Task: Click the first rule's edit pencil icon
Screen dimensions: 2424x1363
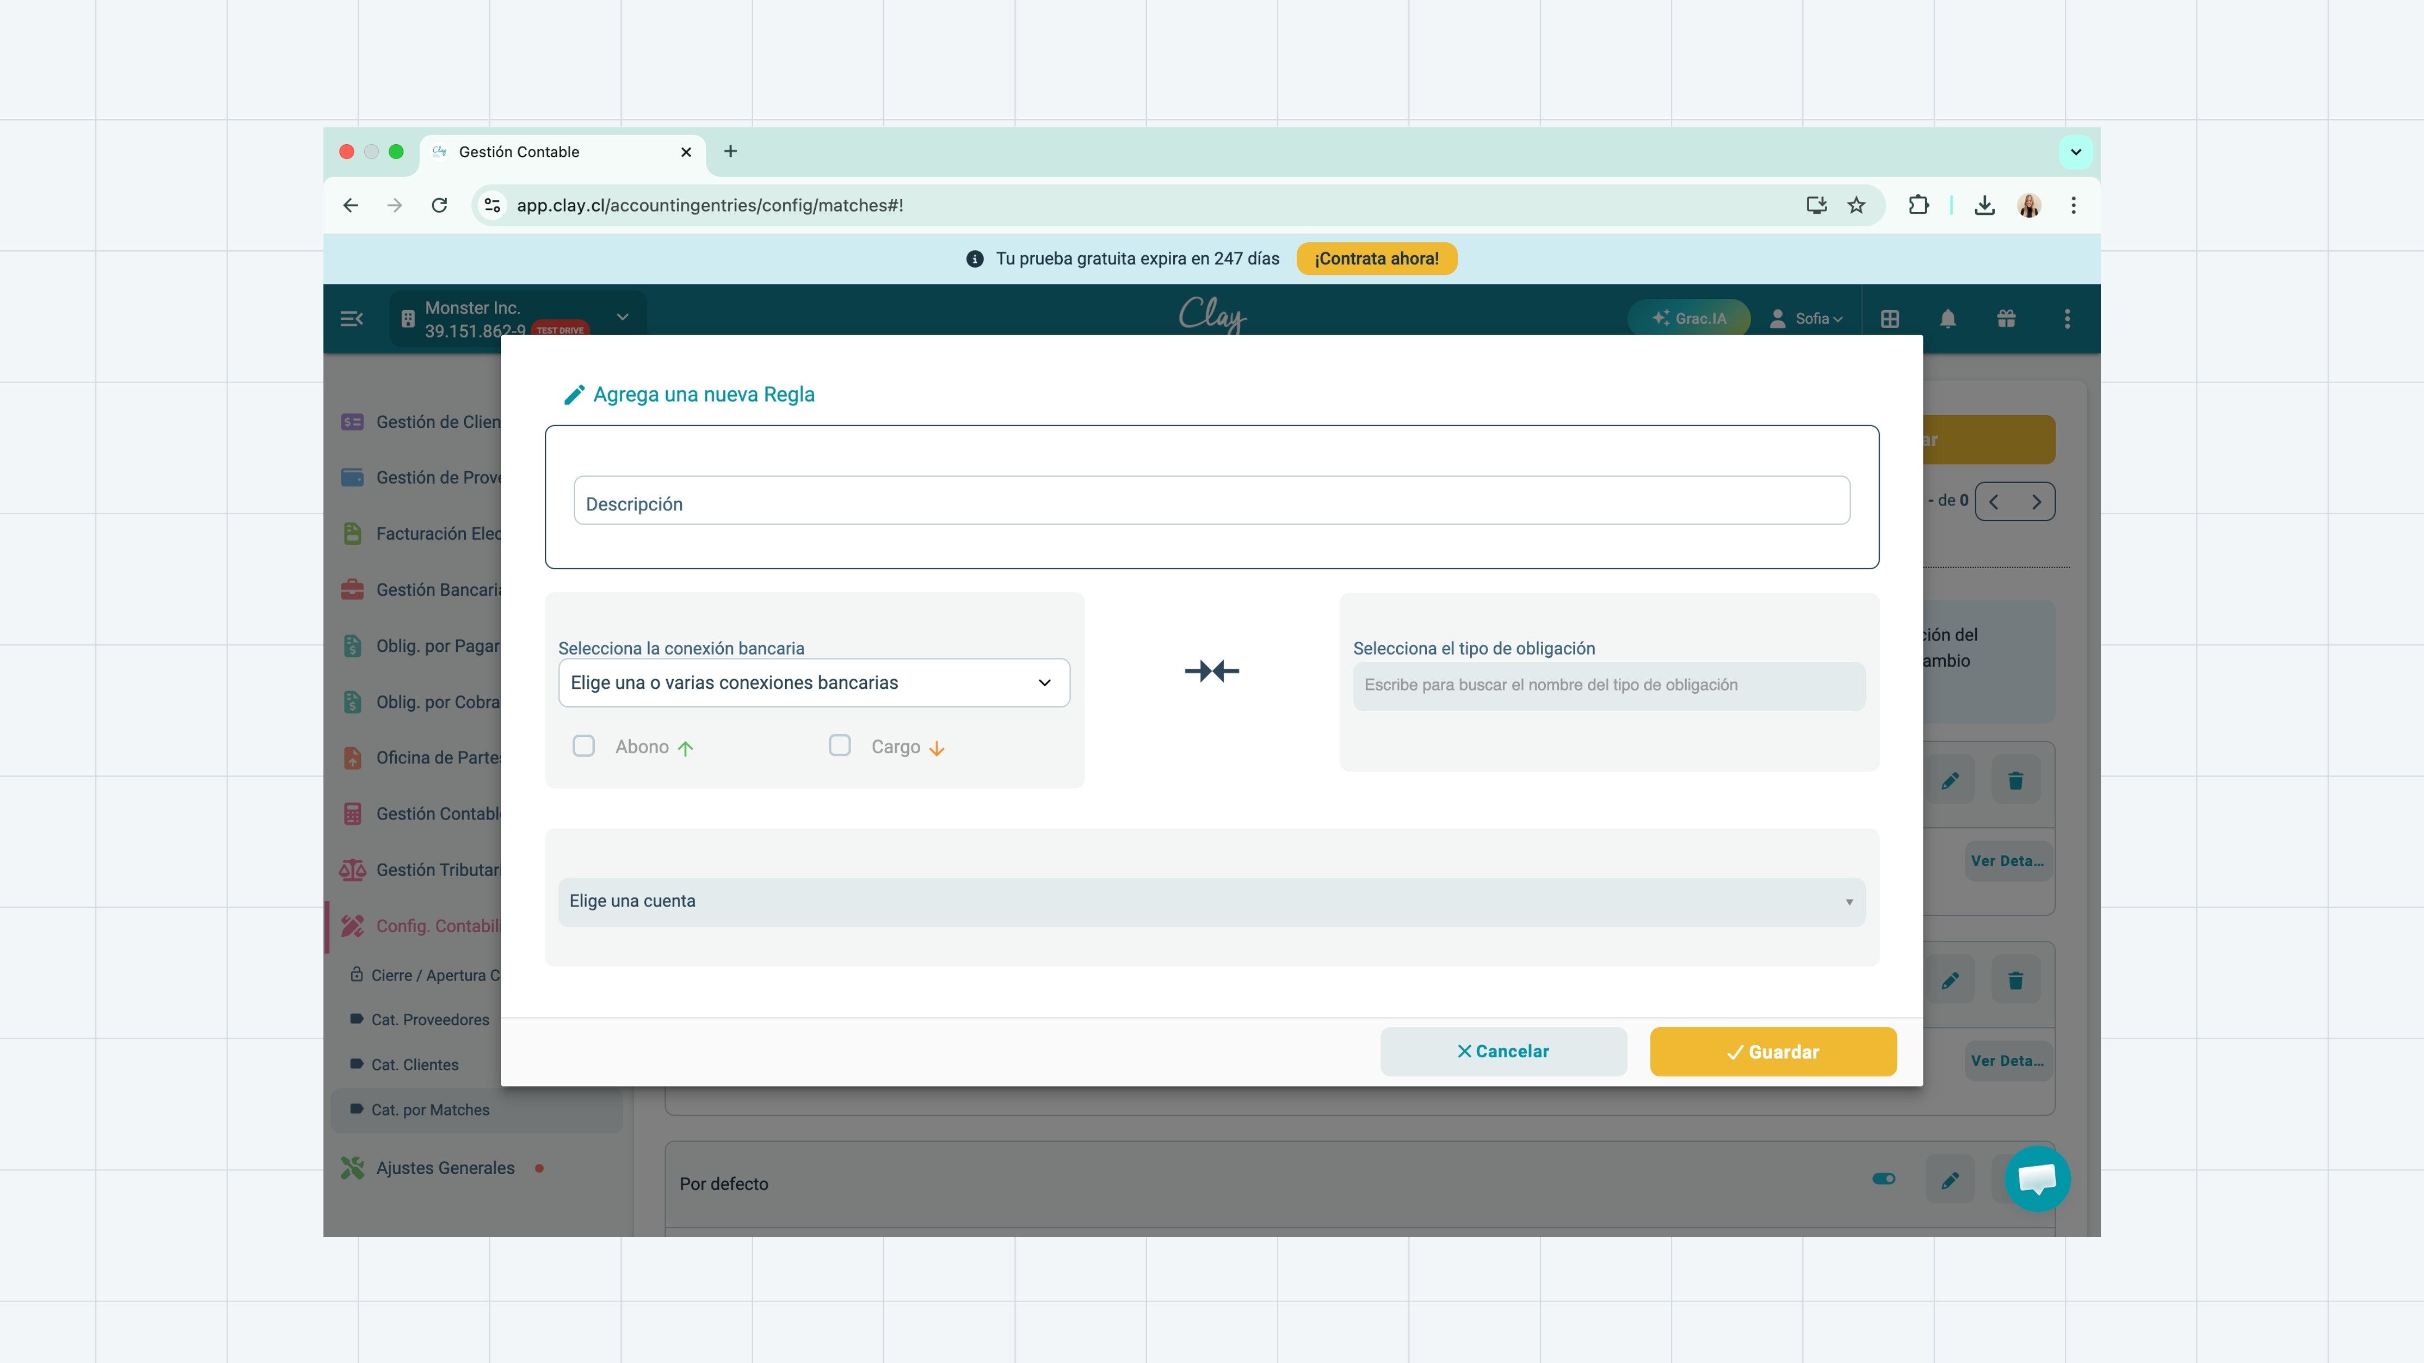Action: [x=1950, y=780]
